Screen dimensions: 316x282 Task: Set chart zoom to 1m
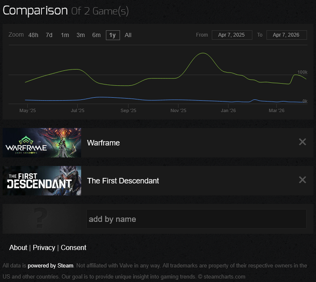[x=65, y=35]
